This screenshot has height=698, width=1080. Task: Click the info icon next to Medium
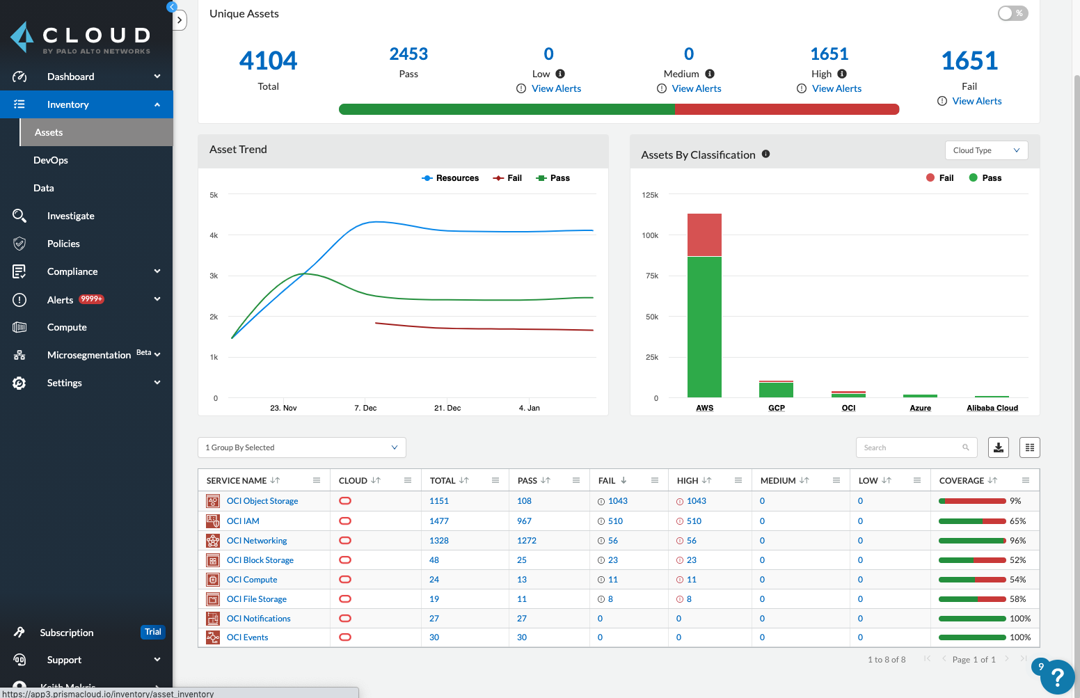point(710,74)
